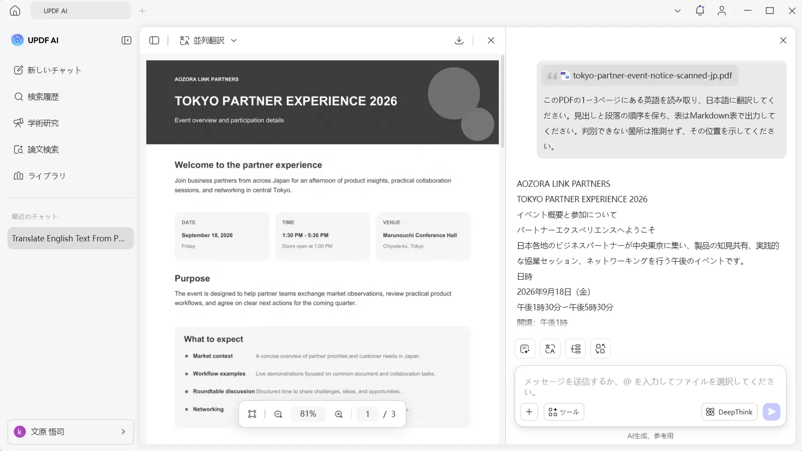Click the PDF viewer vertical scrollbar
802x451 pixels.
pos(502,101)
